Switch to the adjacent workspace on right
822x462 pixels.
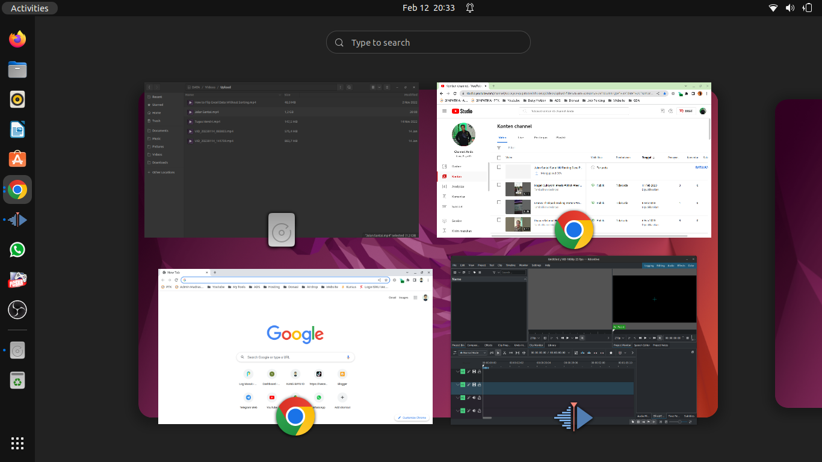(798, 253)
